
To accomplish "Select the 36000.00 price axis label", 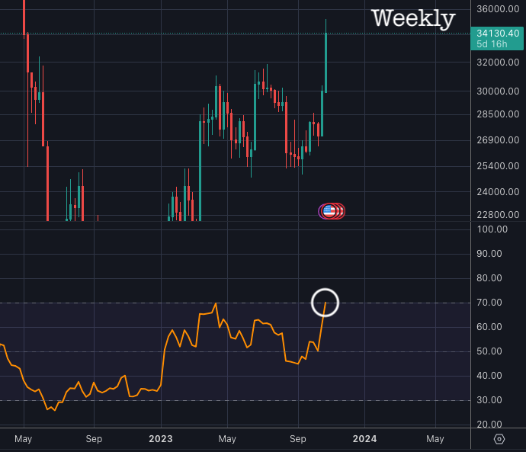I will pyautogui.click(x=498, y=9).
